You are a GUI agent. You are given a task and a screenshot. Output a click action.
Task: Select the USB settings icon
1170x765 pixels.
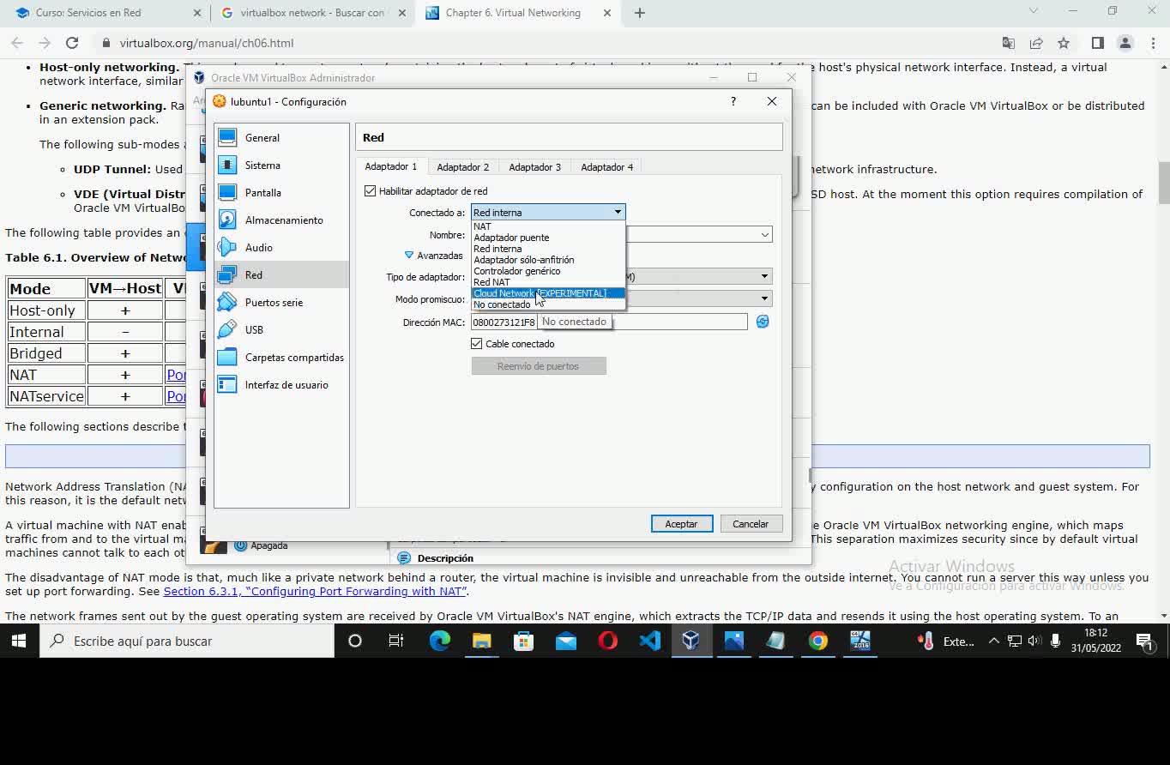coord(227,329)
